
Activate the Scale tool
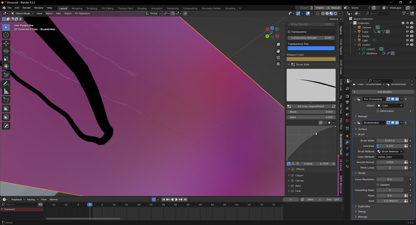point(6,58)
